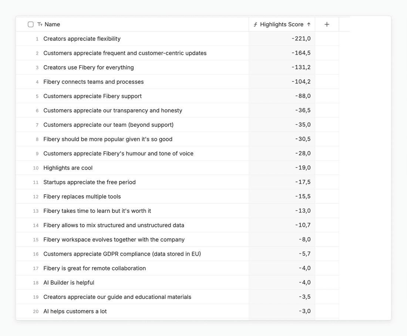The image size is (407, 336).
Task: Click the -221,0 score cell
Action: (301, 39)
